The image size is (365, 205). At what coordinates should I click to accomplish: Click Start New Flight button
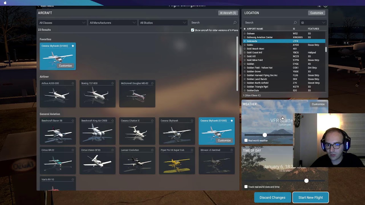(311, 198)
